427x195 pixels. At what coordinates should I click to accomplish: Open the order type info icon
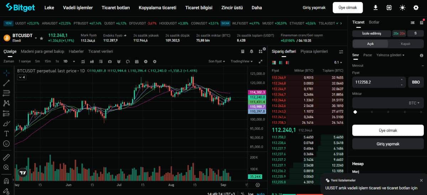[421, 55]
